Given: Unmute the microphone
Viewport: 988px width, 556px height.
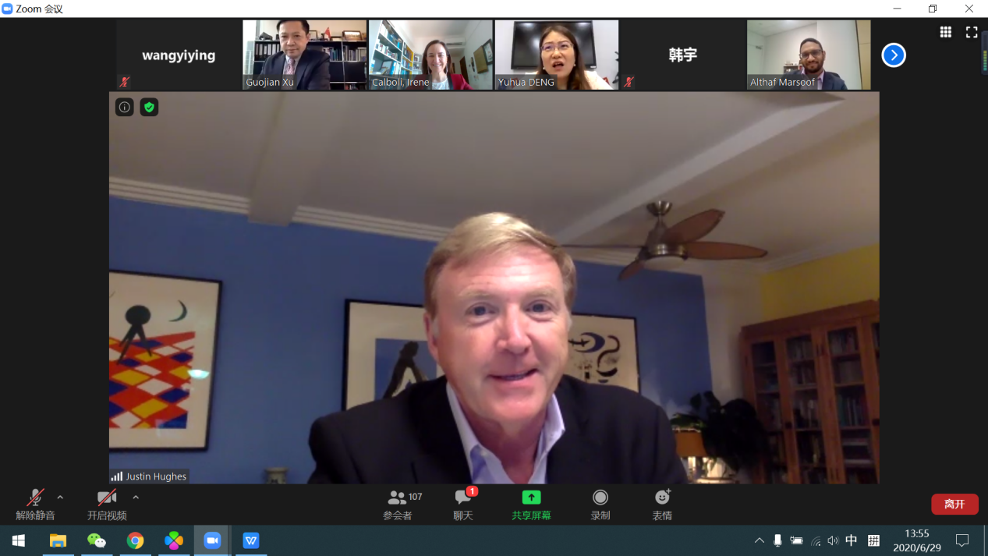Looking at the screenshot, I should [35, 504].
